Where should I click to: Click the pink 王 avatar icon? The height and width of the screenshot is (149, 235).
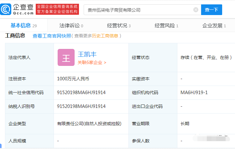[x=66, y=57]
